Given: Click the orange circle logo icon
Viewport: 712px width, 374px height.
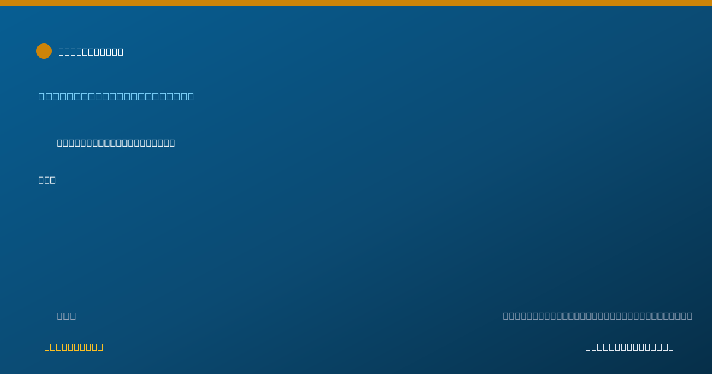Looking at the screenshot, I should point(44,51).
